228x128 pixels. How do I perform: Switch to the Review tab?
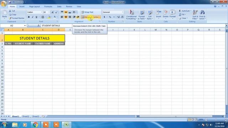[69, 6]
